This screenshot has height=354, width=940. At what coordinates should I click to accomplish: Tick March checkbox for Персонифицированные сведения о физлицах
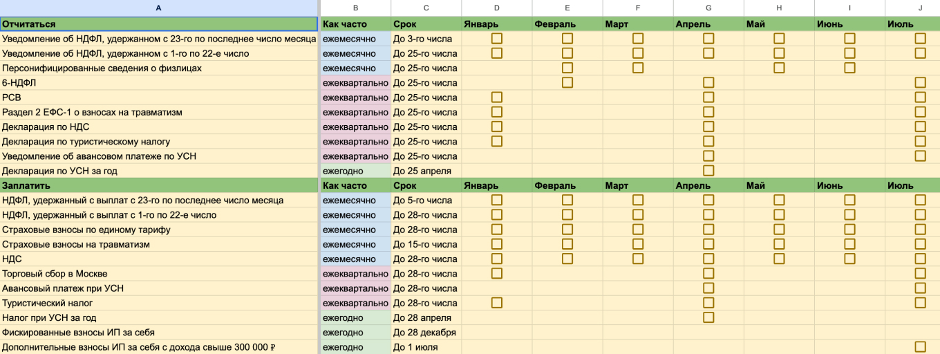tap(638, 68)
